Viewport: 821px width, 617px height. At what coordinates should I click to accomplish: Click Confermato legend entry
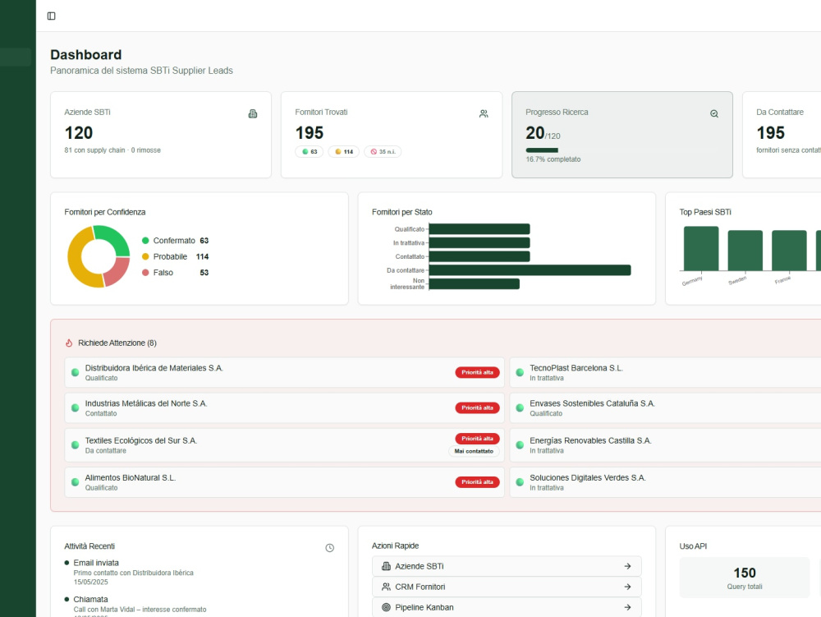click(176, 241)
